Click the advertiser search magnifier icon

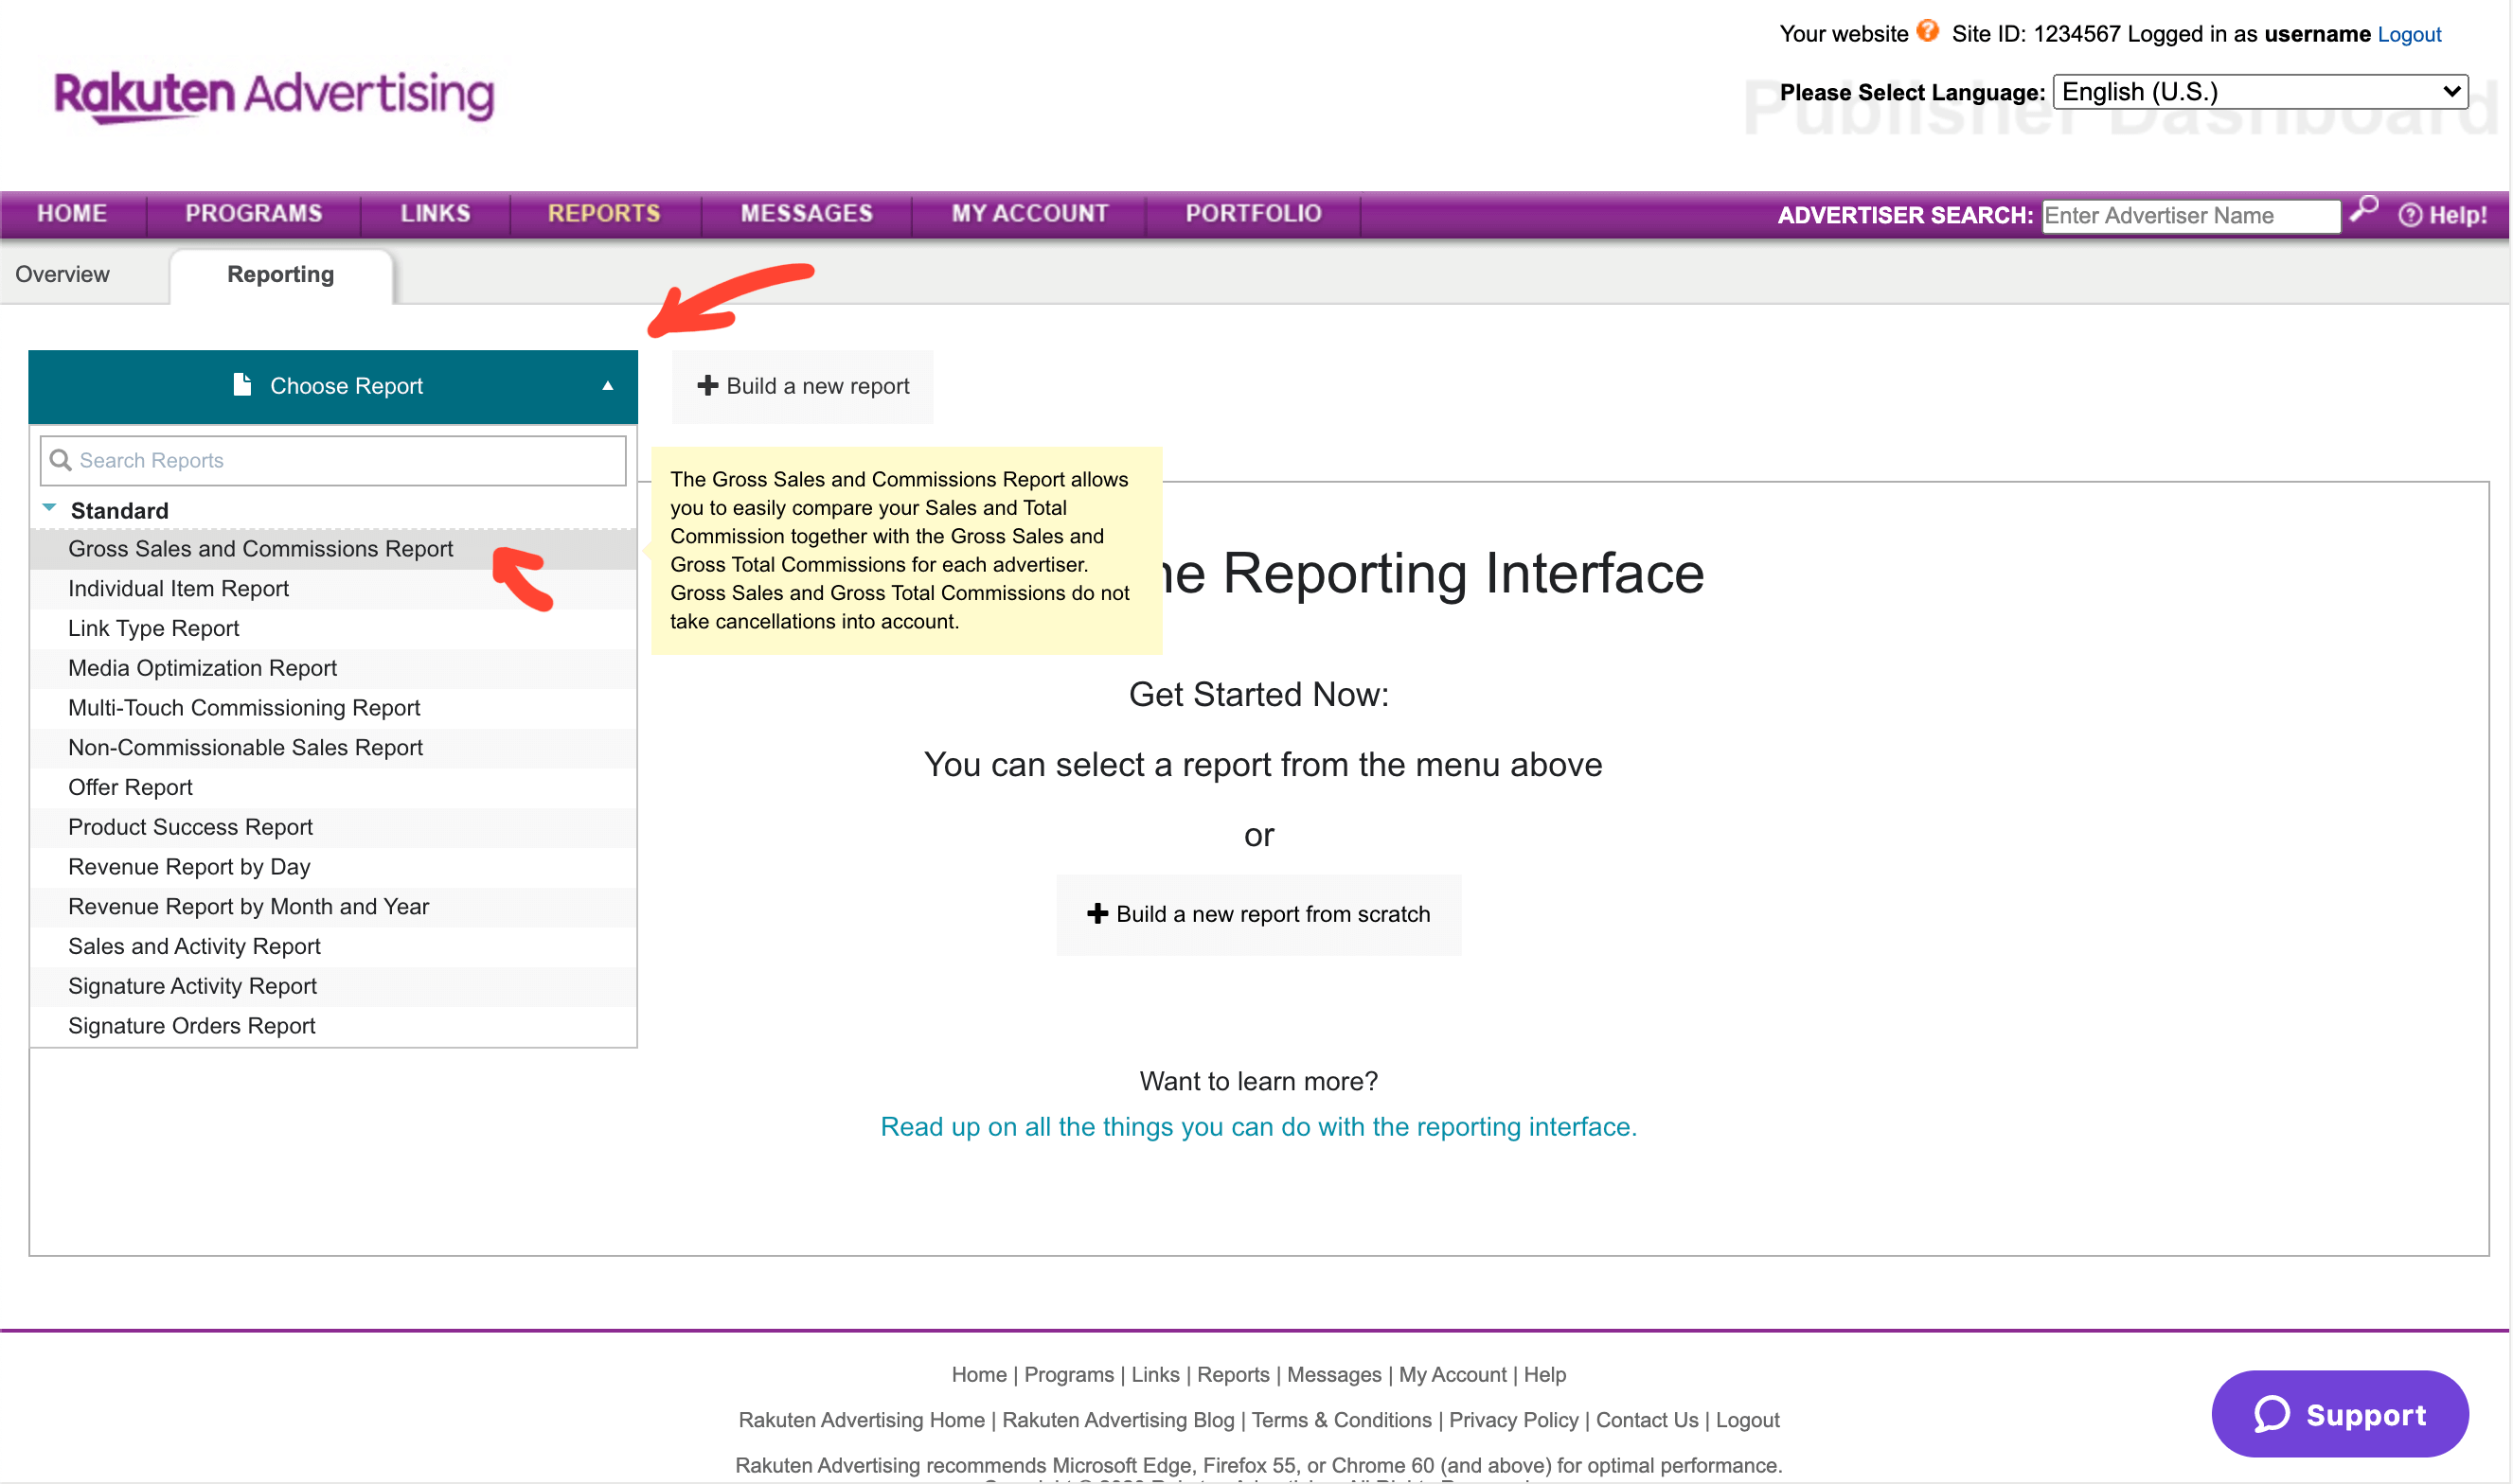click(x=2365, y=209)
